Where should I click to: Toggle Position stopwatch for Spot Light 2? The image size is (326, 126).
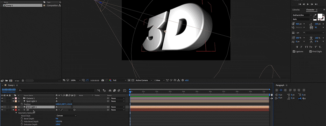(22, 104)
